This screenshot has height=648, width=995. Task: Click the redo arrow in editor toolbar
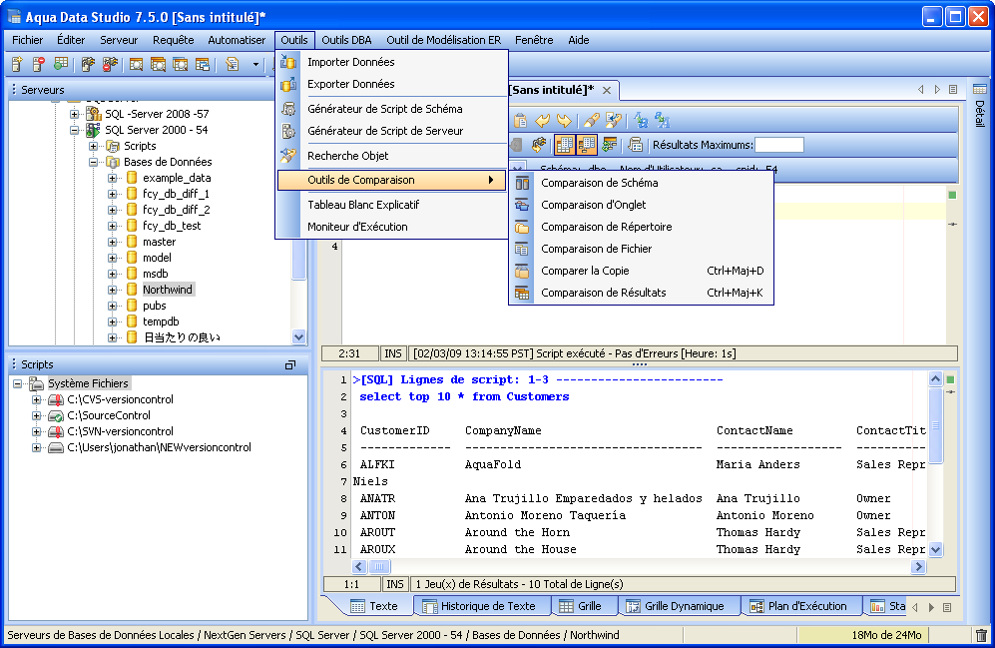[x=564, y=120]
